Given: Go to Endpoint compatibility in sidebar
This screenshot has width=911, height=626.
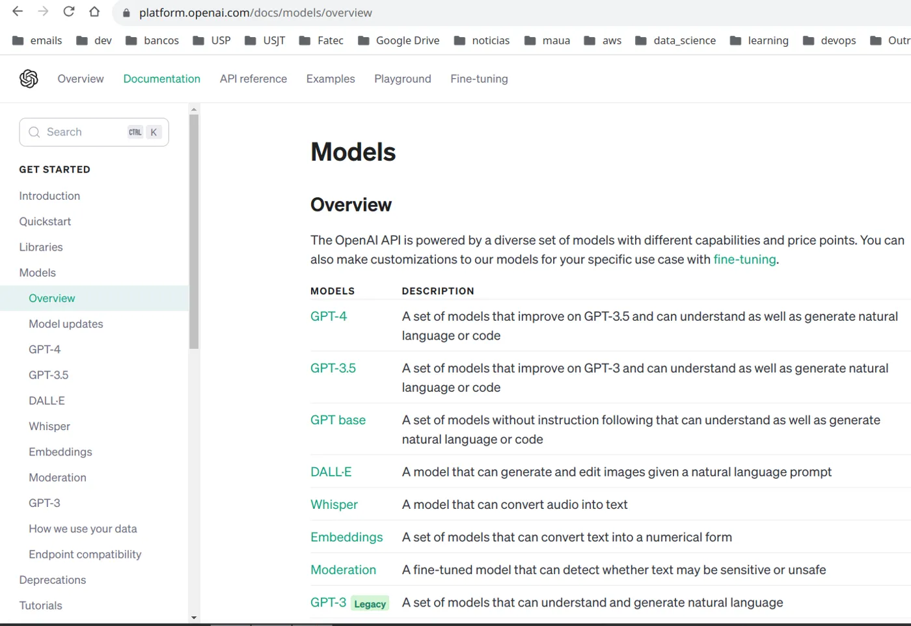Looking at the screenshot, I should click(x=85, y=554).
